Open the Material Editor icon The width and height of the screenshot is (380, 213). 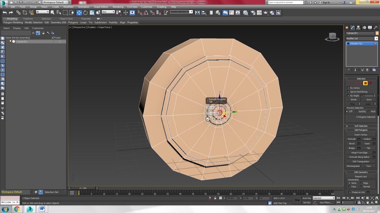246,13
